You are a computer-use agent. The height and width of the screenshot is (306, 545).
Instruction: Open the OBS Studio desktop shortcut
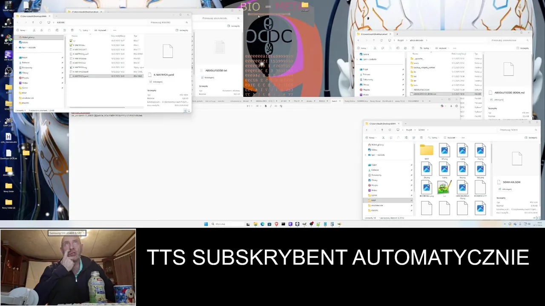tap(8, 72)
